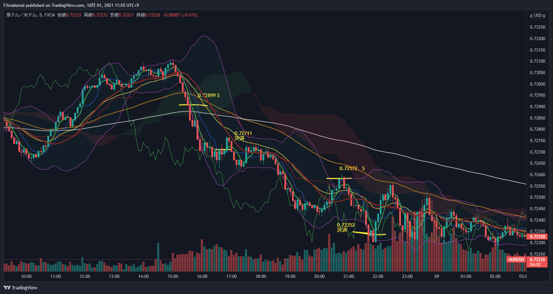Click the 0.72400 price axis label
This screenshot has height=294, width=553.
538,220
